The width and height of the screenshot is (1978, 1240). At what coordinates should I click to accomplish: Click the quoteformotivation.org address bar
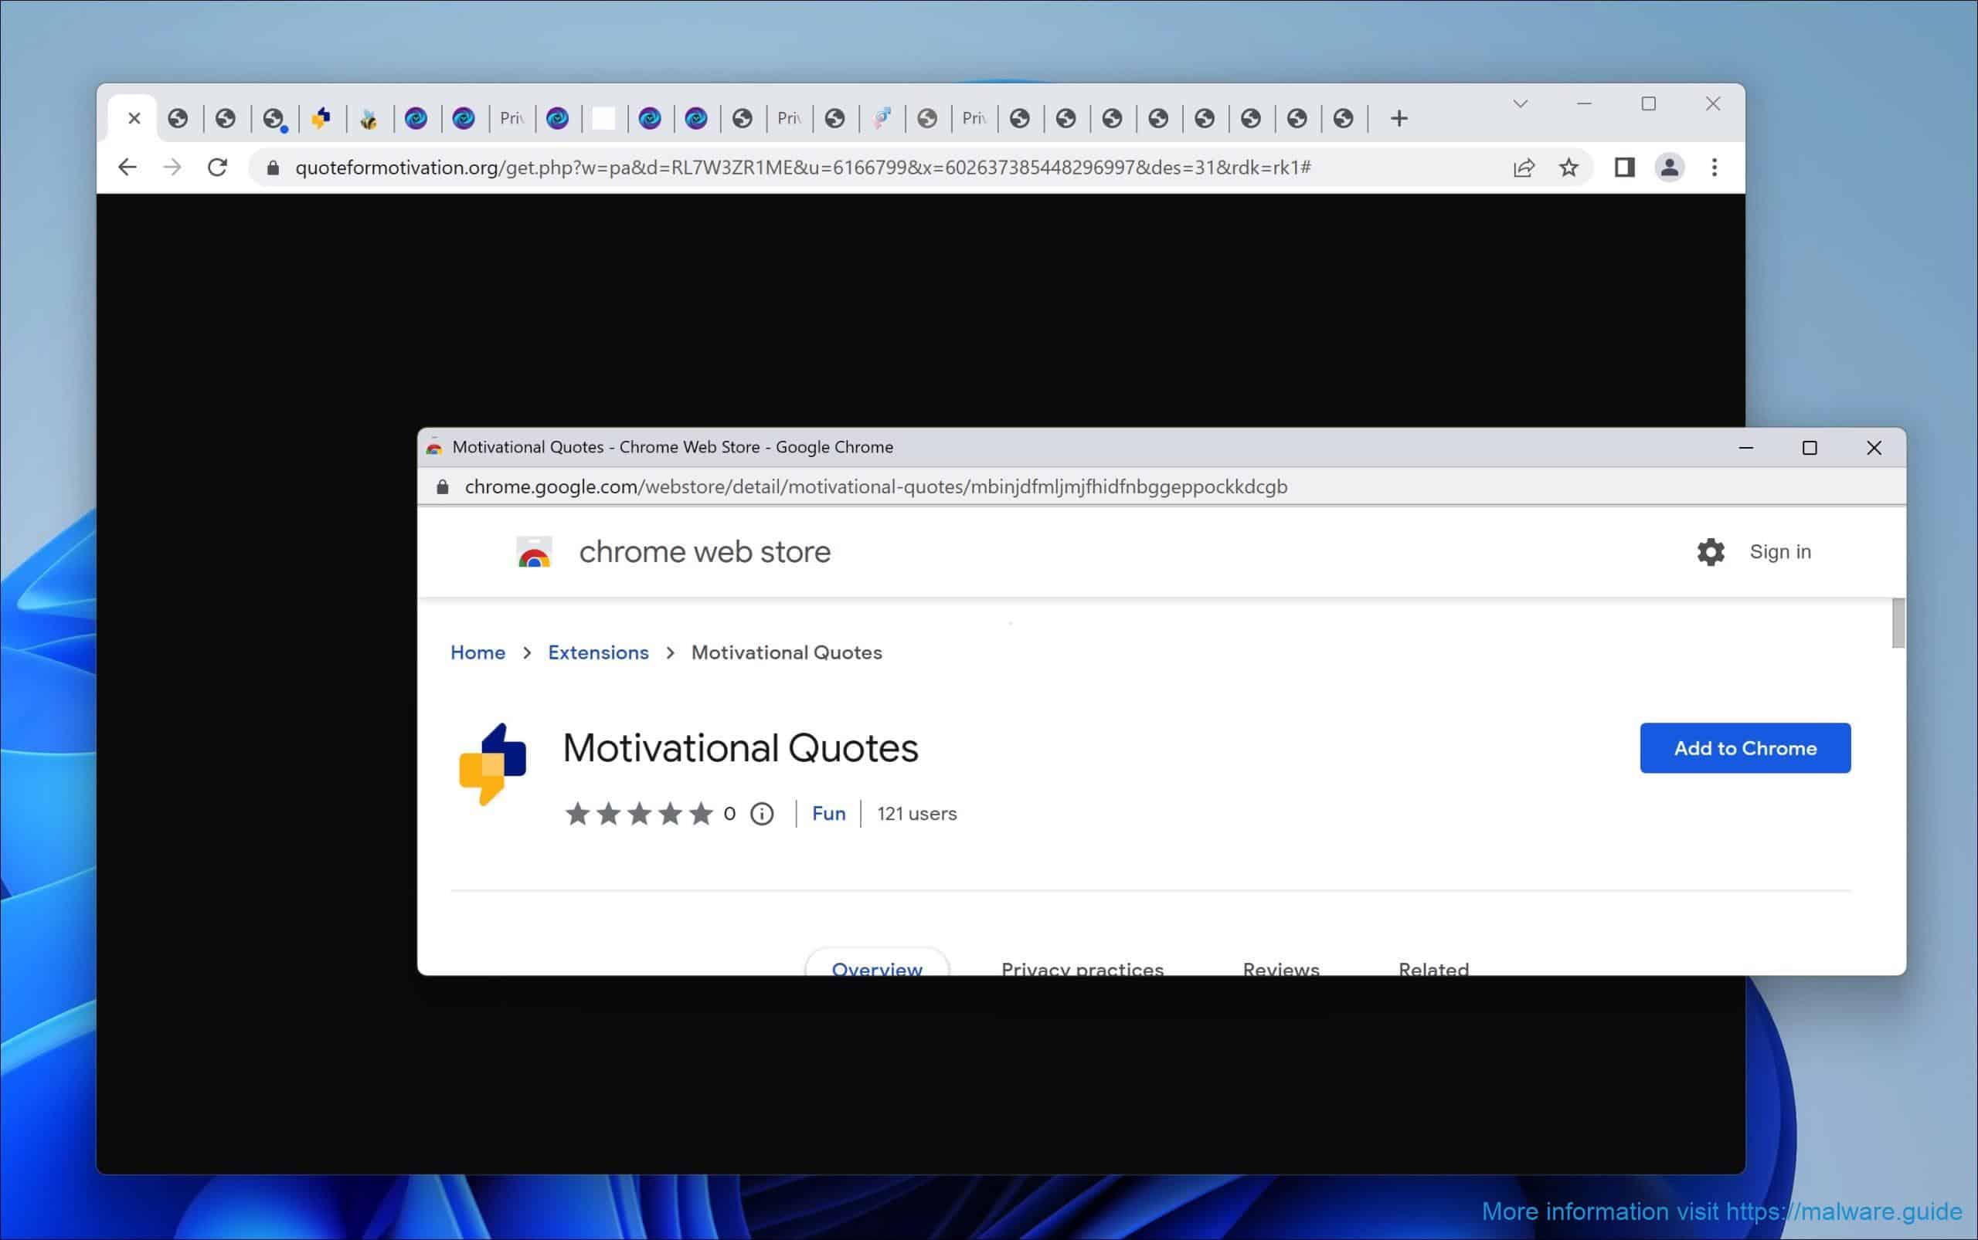coord(802,168)
